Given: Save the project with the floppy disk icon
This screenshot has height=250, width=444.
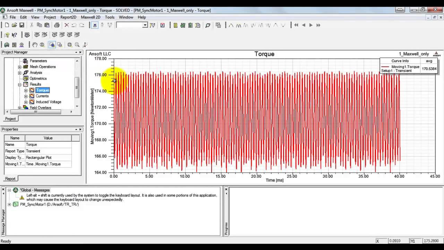Looking at the screenshot, I should [x=22, y=25].
